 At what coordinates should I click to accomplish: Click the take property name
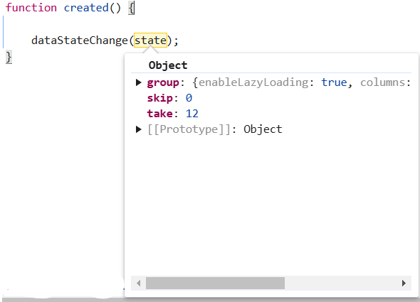[x=160, y=114]
